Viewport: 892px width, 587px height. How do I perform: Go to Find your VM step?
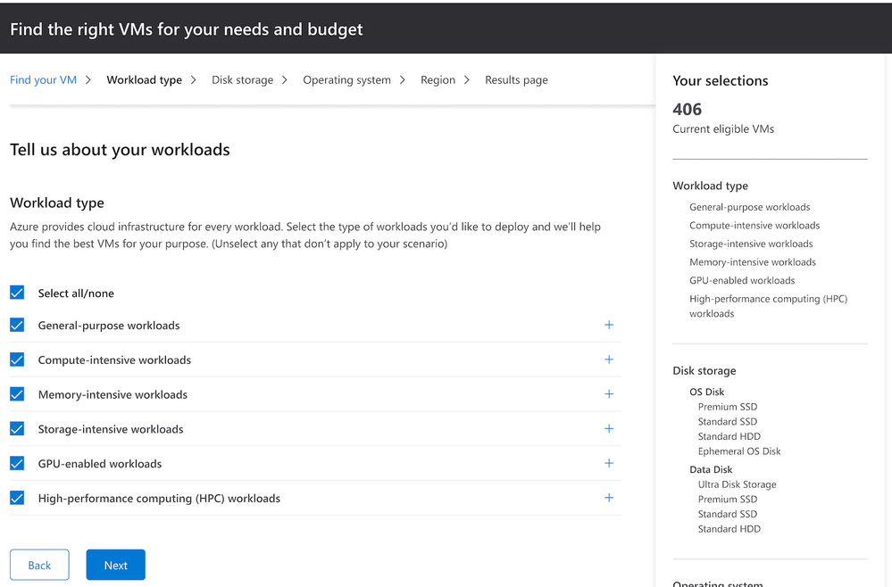tap(43, 80)
